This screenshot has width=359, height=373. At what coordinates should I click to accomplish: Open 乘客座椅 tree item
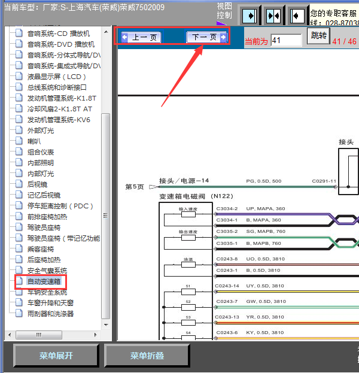pyautogui.click(x=41, y=249)
